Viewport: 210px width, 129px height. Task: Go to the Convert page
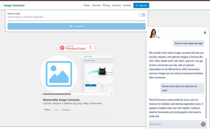click(96, 5)
